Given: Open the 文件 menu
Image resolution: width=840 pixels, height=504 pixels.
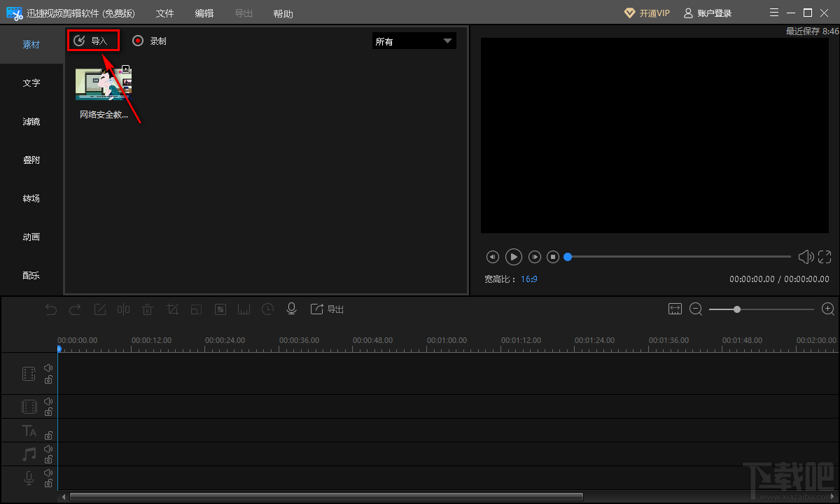Looking at the screenshot, I should (x=164, y=13).
